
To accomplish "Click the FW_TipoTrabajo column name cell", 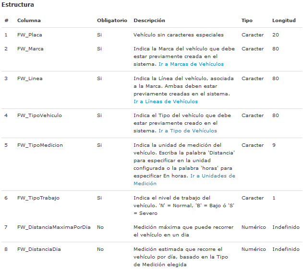I will point(38,198).
